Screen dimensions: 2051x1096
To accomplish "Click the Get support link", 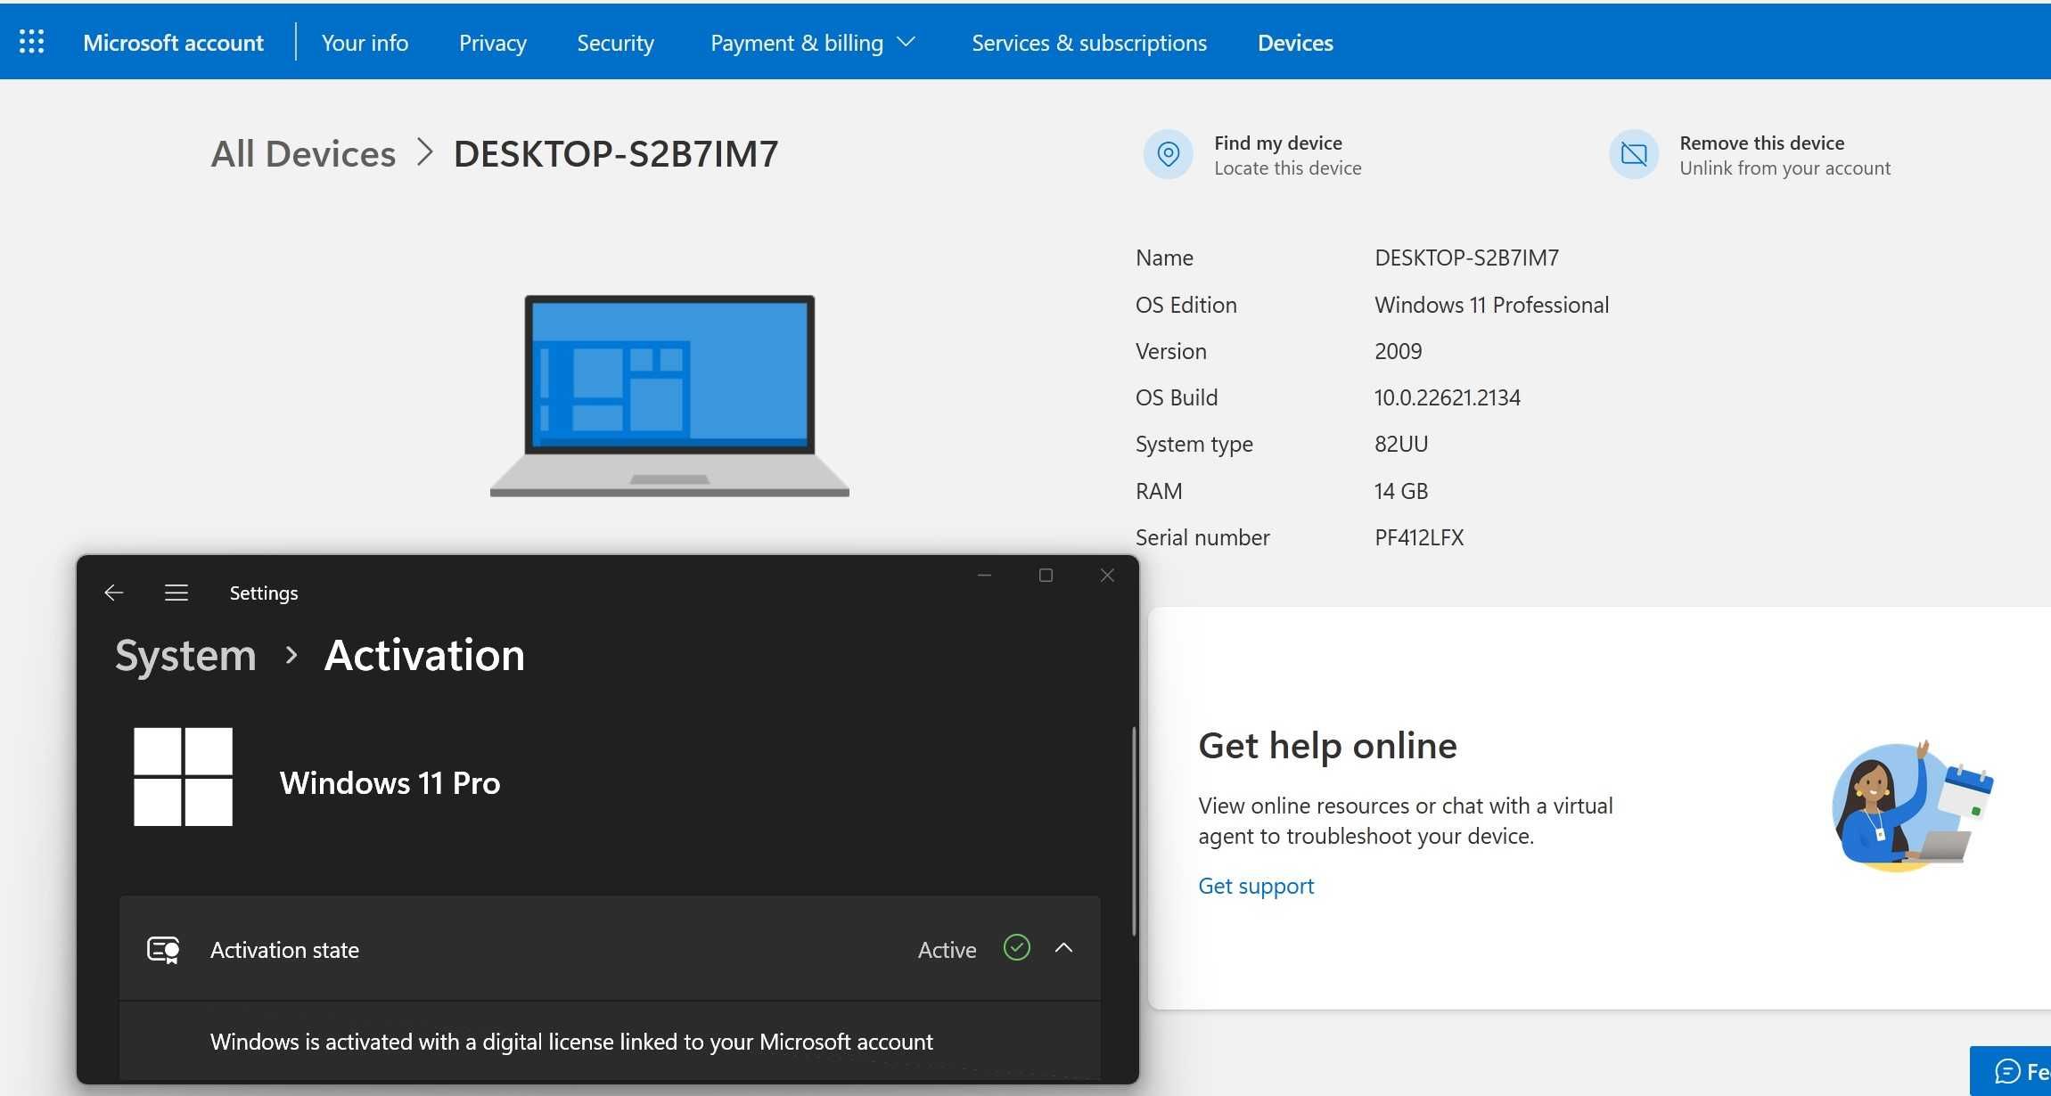I will [1255, 886].
